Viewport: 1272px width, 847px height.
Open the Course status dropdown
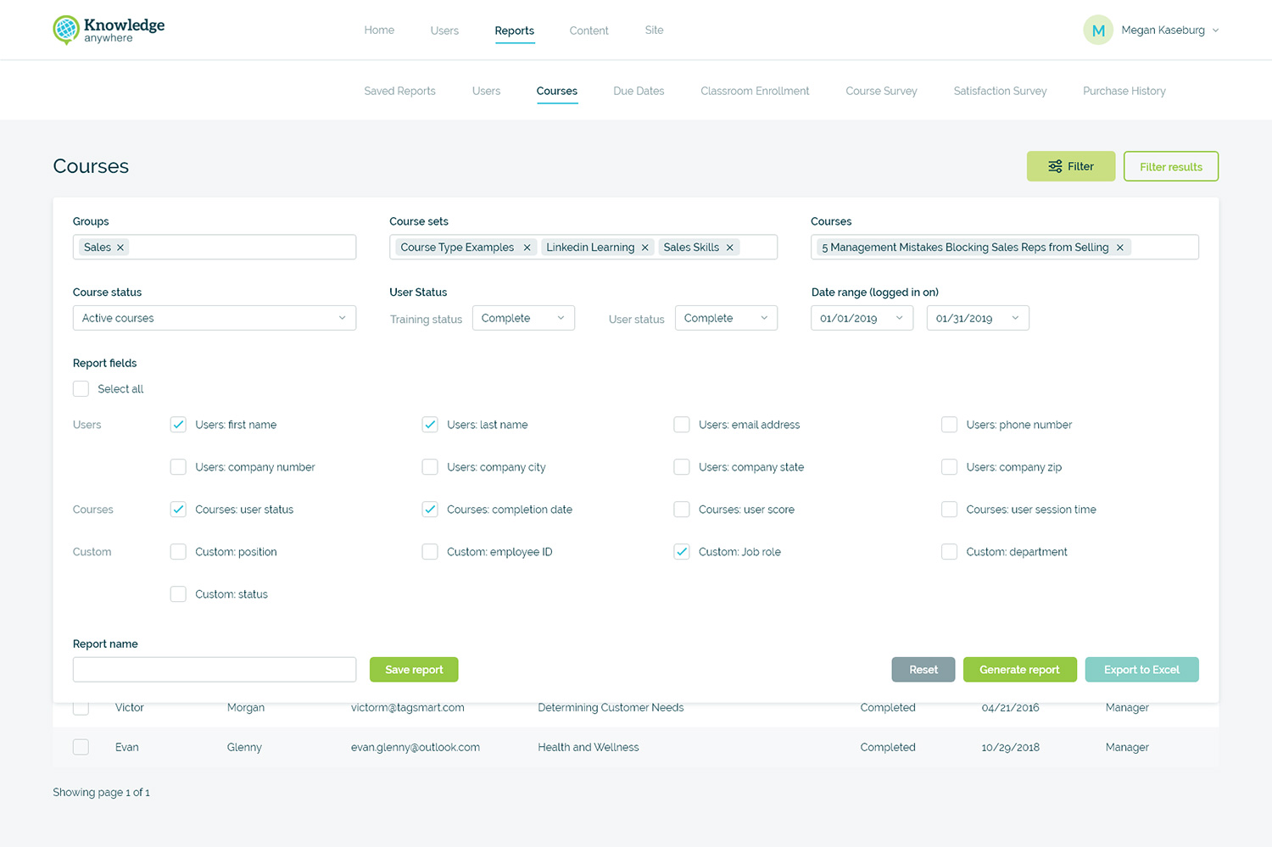[x=214, y=318]
